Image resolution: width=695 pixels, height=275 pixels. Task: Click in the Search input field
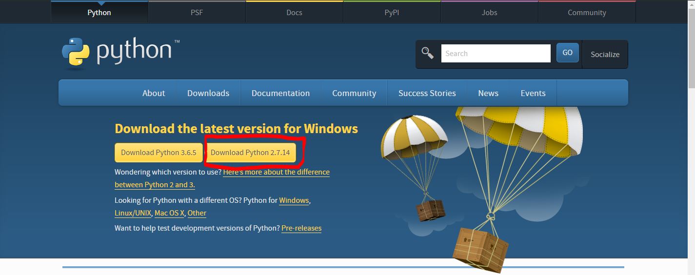pos(496,53)
